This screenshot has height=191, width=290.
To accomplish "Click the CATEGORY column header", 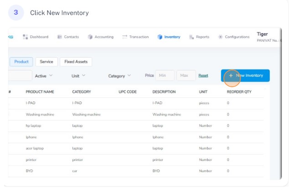I will click(x=82, y=92).
